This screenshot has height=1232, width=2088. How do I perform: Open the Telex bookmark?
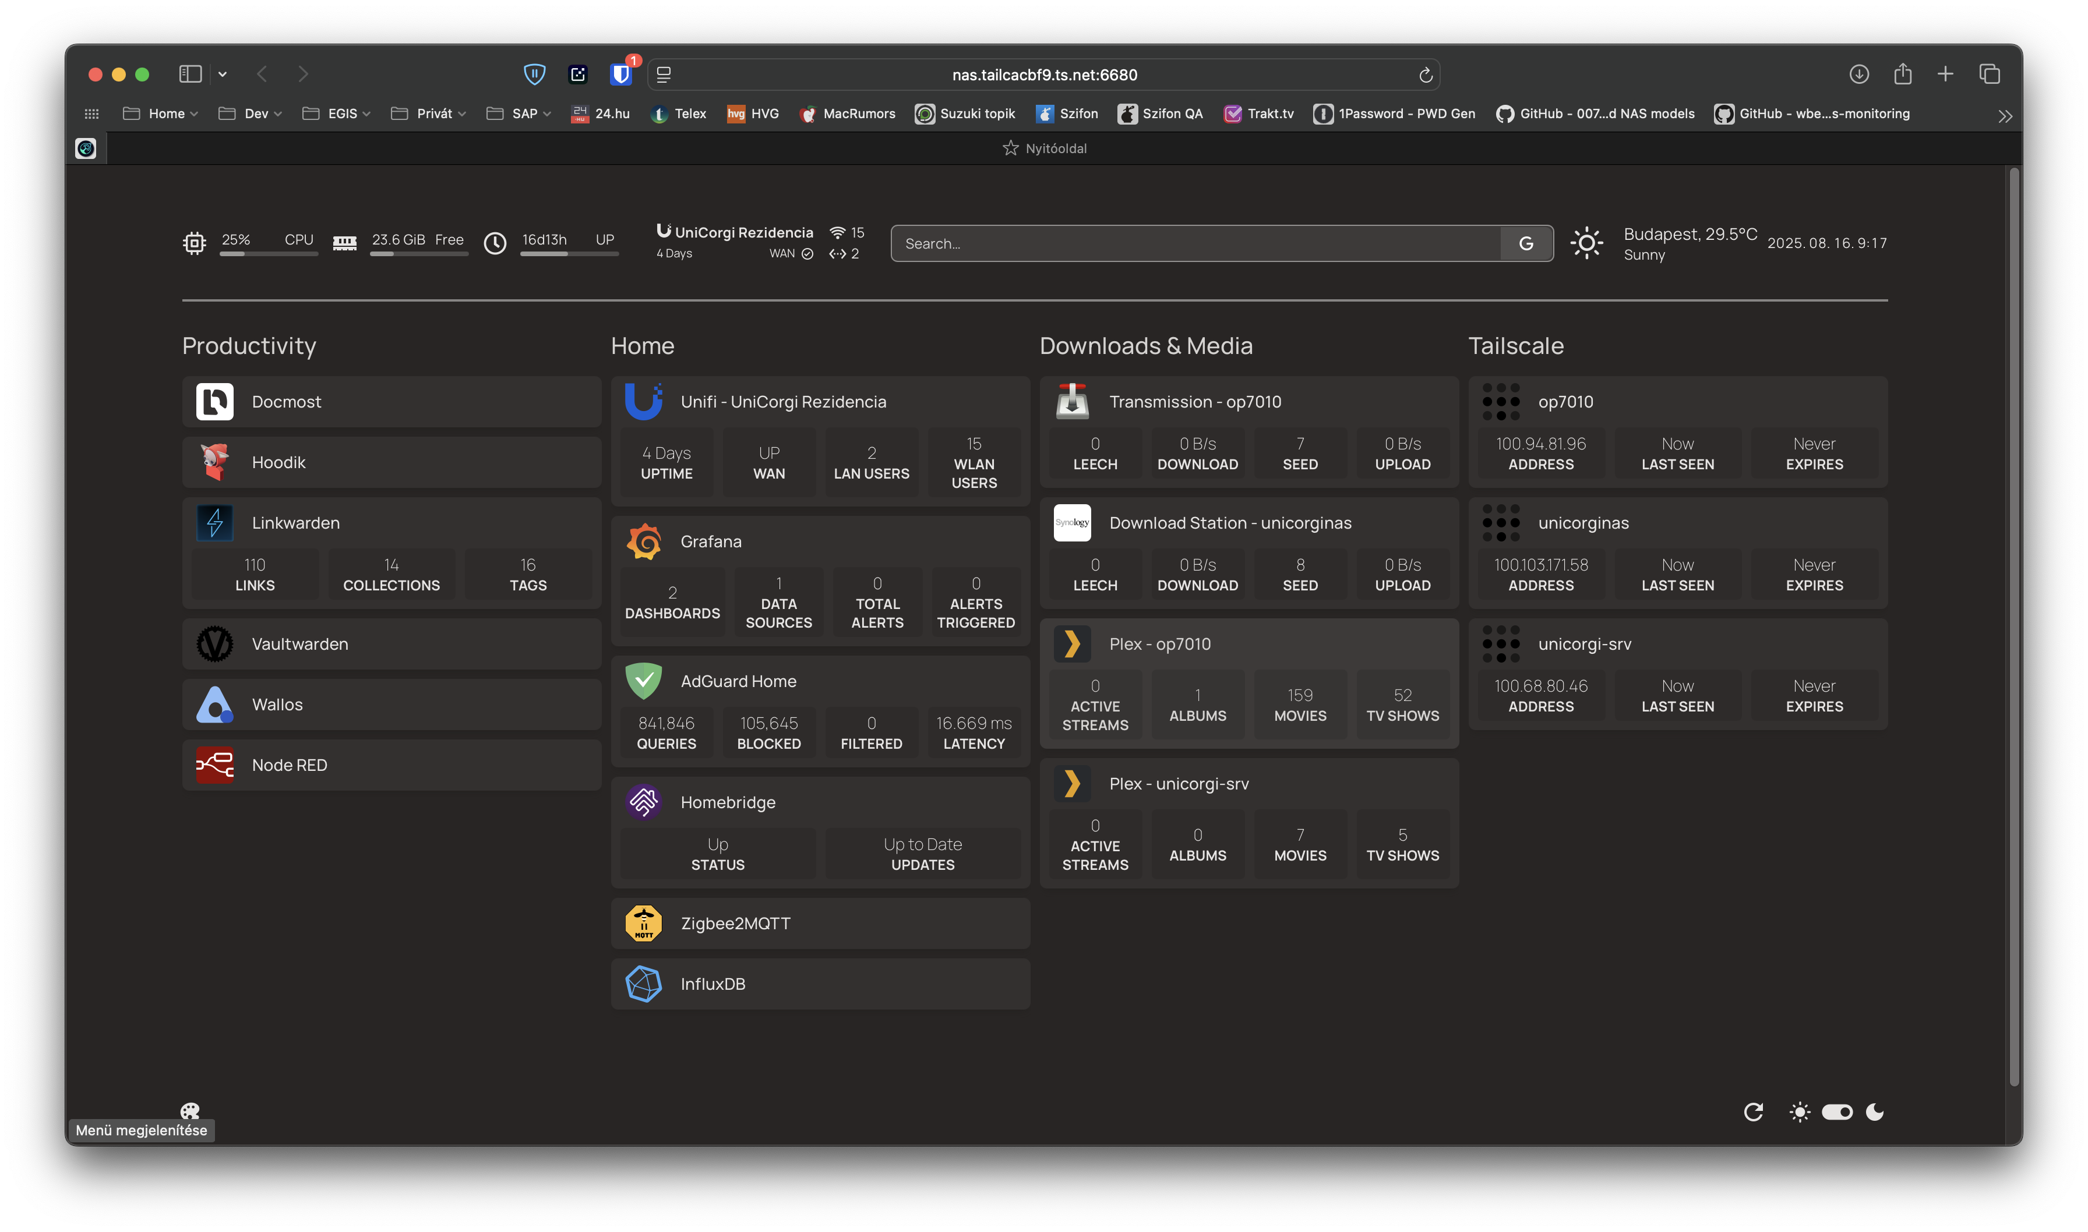click(x=679, y=114)
